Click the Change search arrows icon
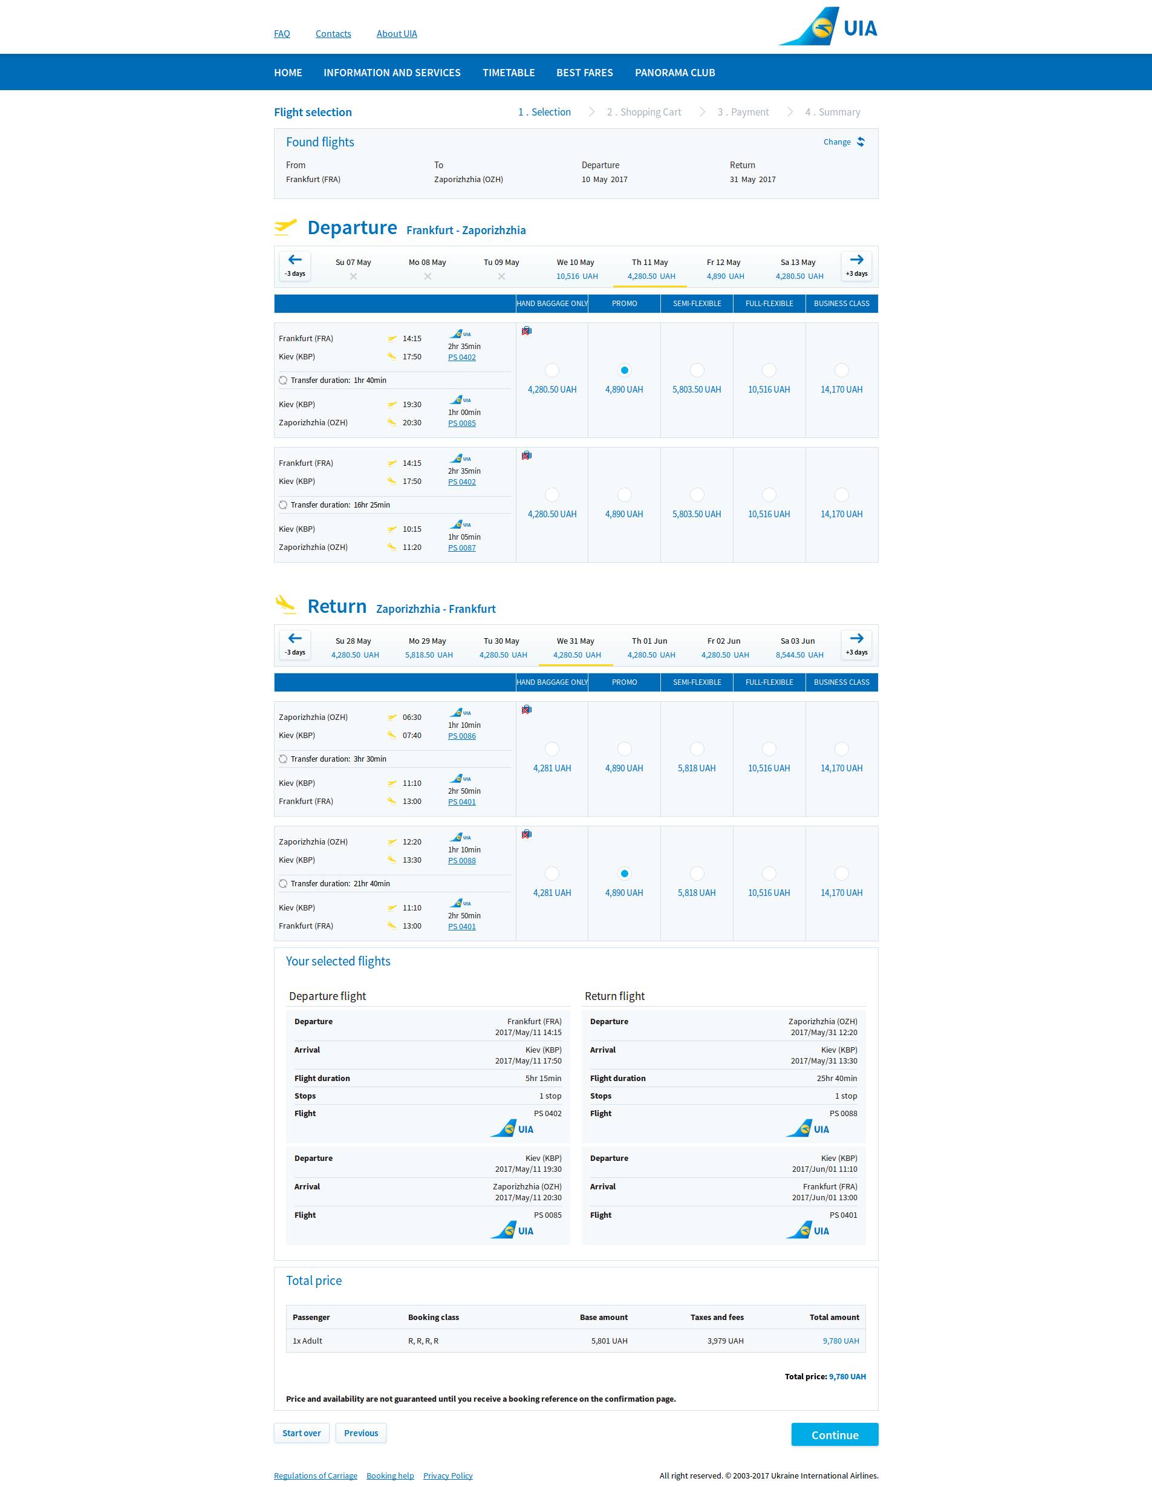Viewport: 1152px width, 1487px height. click(x=861, y=142)
